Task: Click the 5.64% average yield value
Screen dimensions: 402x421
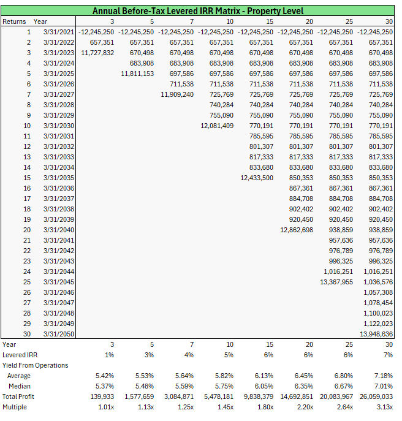Action: (184, 376)
